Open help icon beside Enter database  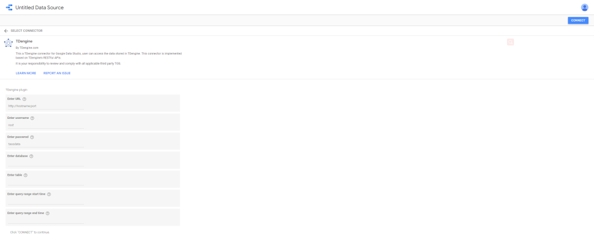pyautogui.click(x=31, y=156)
